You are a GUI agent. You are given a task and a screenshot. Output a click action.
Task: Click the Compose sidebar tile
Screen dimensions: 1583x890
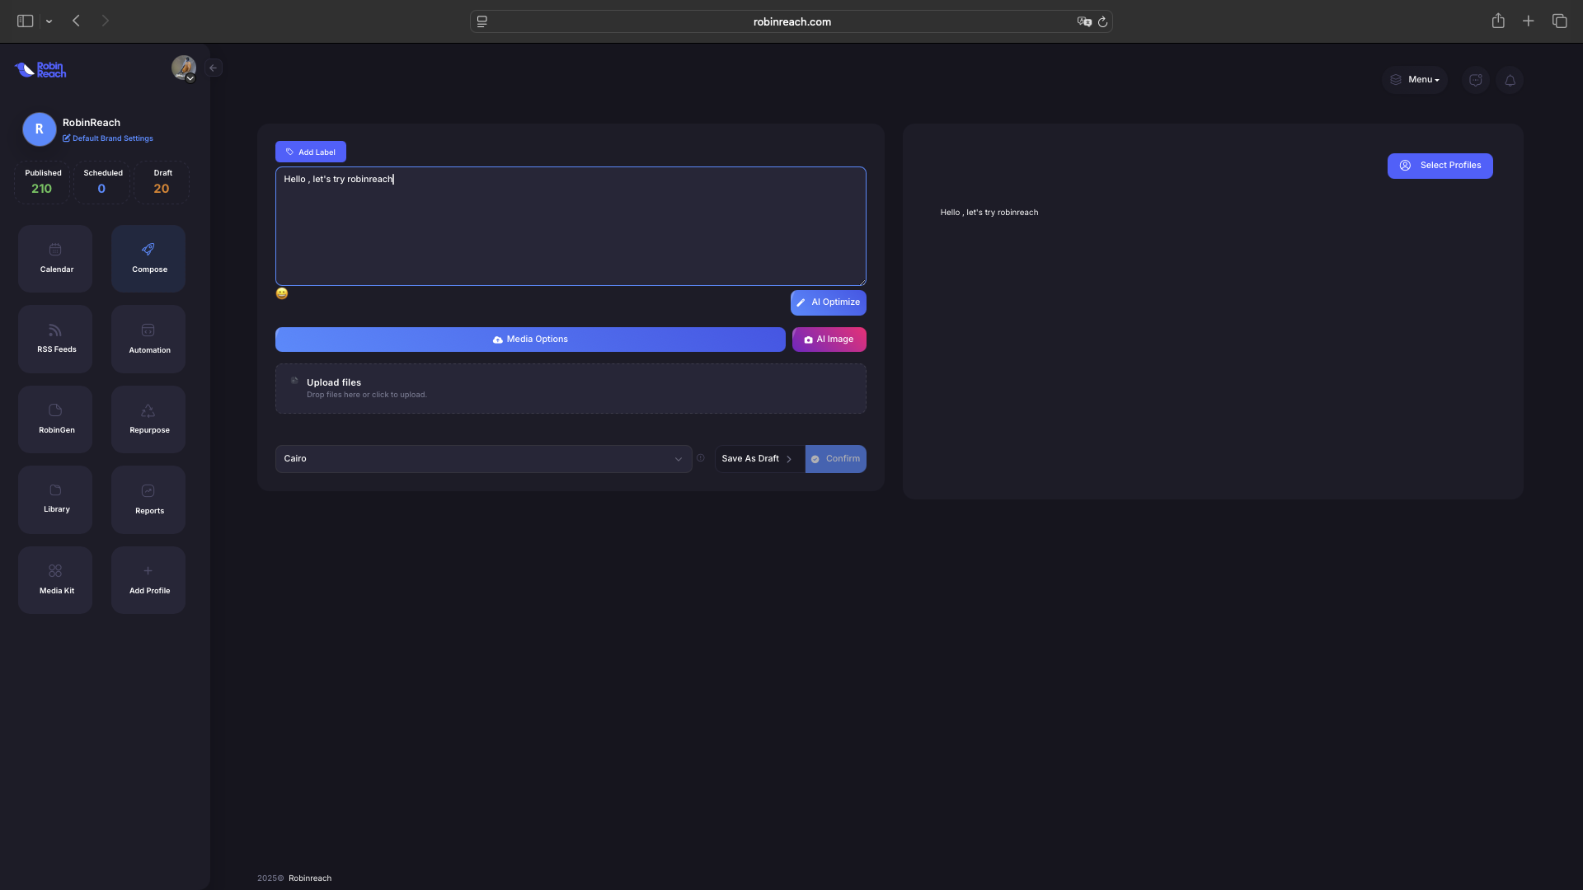pyautogui.click(x=148, y=259)
